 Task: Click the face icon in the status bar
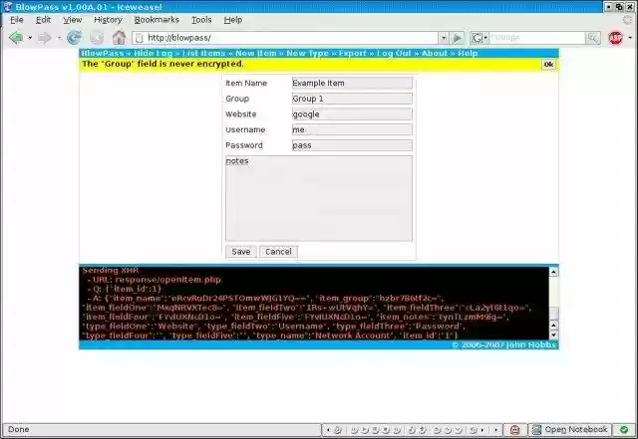515,429
